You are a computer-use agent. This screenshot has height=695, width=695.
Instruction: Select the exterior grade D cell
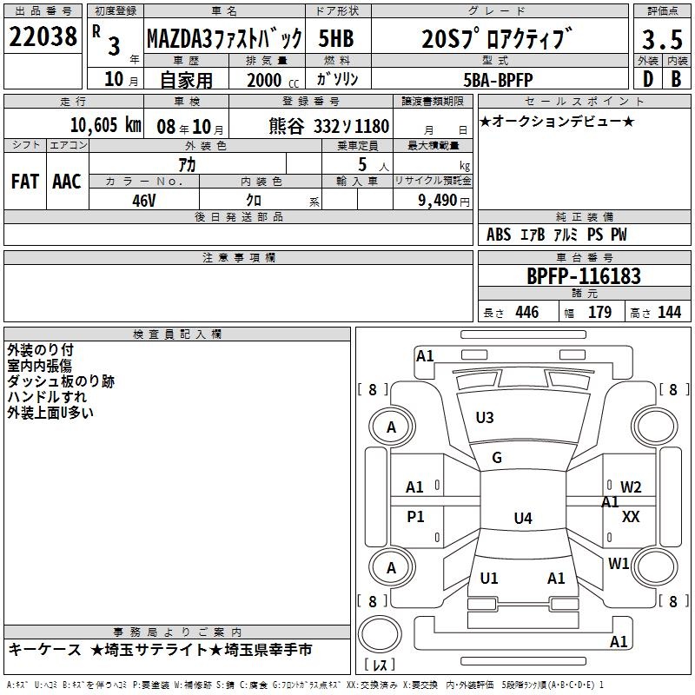[648, 79]
